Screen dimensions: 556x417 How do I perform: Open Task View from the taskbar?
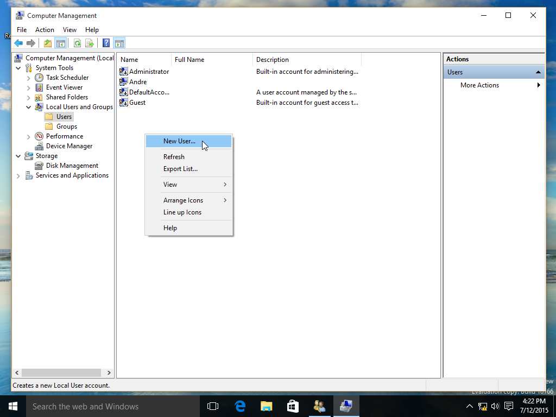tap(213, 406)
